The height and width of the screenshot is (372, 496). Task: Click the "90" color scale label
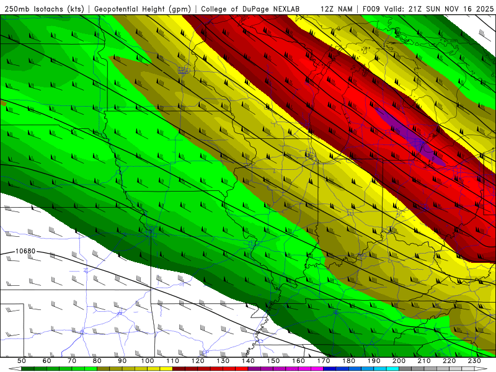point(122,361)
